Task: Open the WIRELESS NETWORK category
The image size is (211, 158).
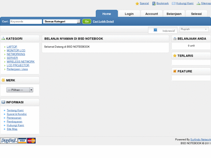Action: tap(21, 61)
